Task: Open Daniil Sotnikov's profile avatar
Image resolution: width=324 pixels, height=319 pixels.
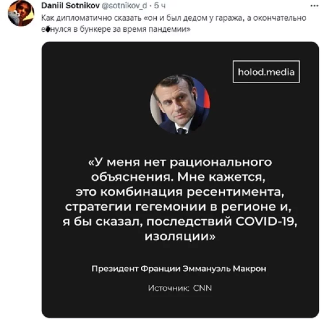Action: pos(20,13)
